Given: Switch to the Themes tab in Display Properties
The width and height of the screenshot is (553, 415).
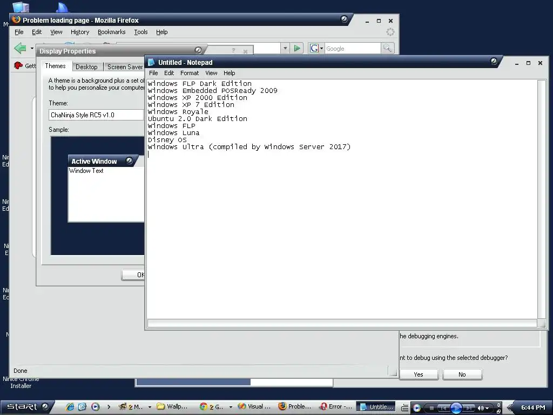Looking at the screenshot, I should pos(56,66).
